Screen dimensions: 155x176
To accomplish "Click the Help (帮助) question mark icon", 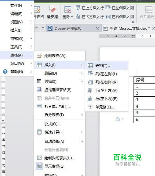I will tap(5, 72).
